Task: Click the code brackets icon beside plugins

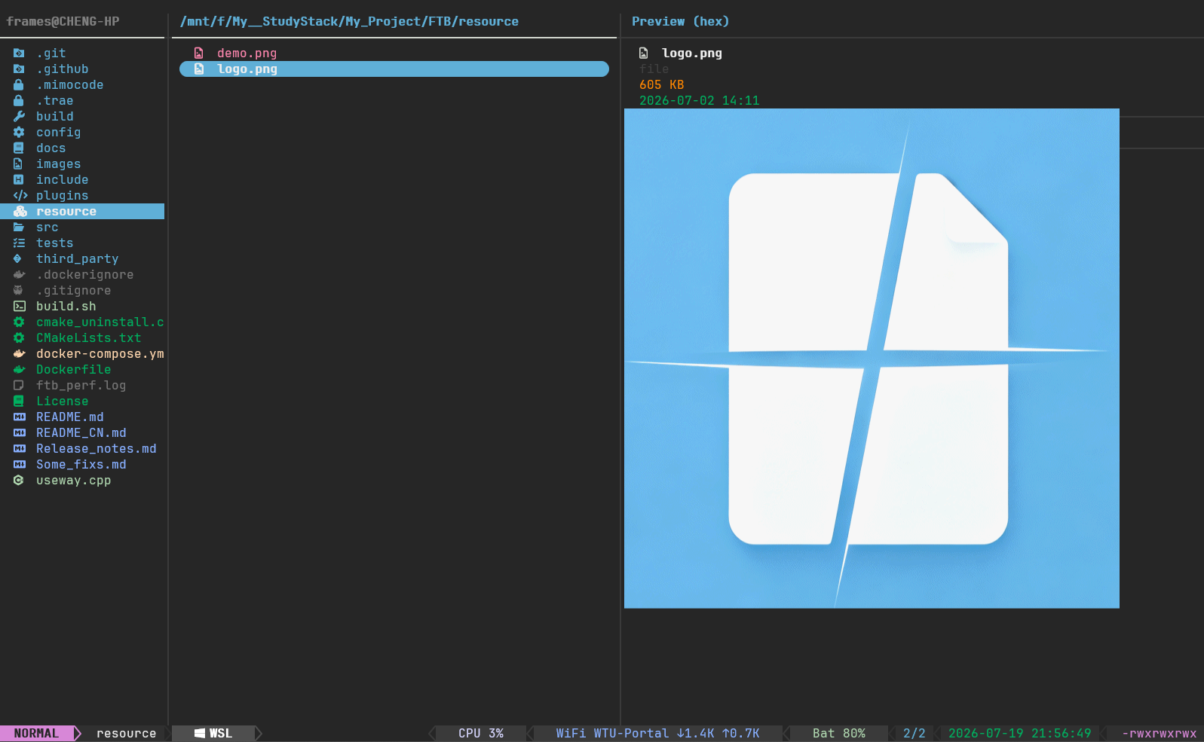Action: point(20,195)
